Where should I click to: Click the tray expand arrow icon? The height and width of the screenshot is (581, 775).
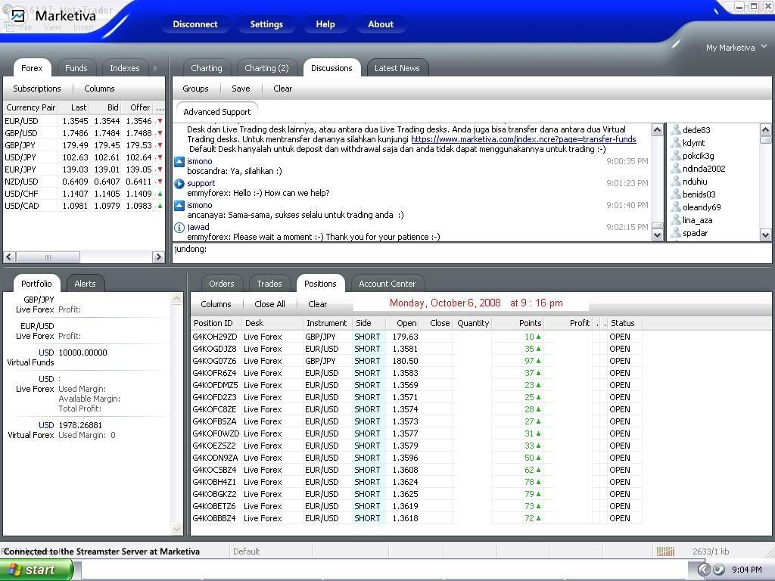pos(704,570)
